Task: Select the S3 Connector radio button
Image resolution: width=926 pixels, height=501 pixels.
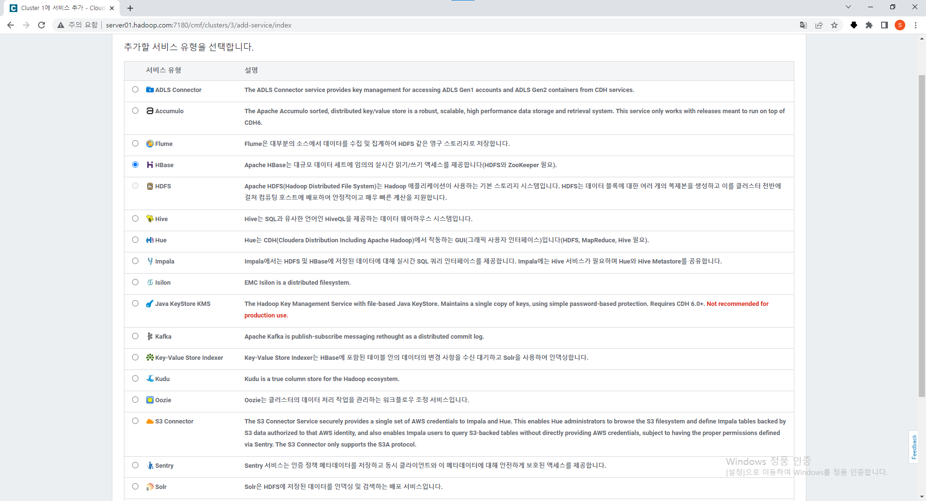Action: [x=135, y=421]
